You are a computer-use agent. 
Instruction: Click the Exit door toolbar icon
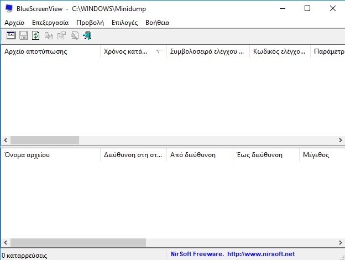[87, 35]
